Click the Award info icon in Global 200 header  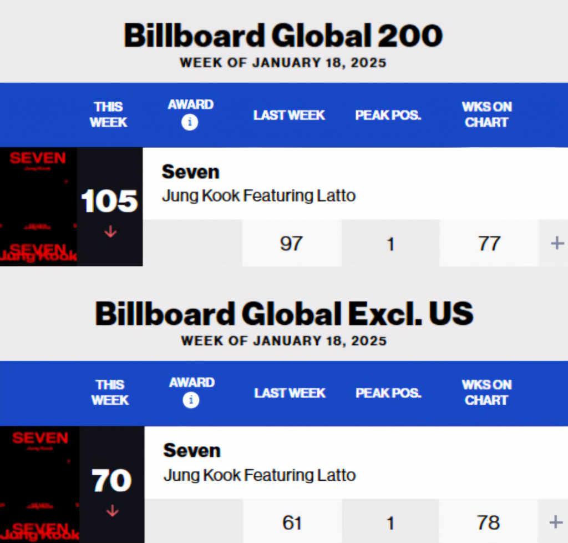(190, 123)
